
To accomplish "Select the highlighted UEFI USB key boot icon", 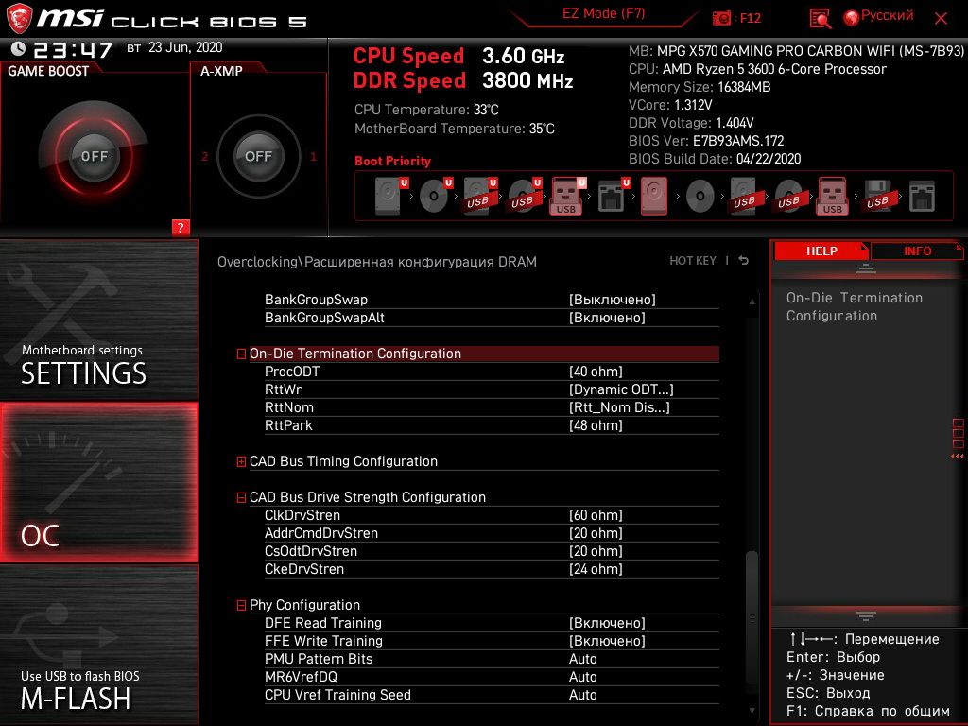I will [x=567, y=196].
